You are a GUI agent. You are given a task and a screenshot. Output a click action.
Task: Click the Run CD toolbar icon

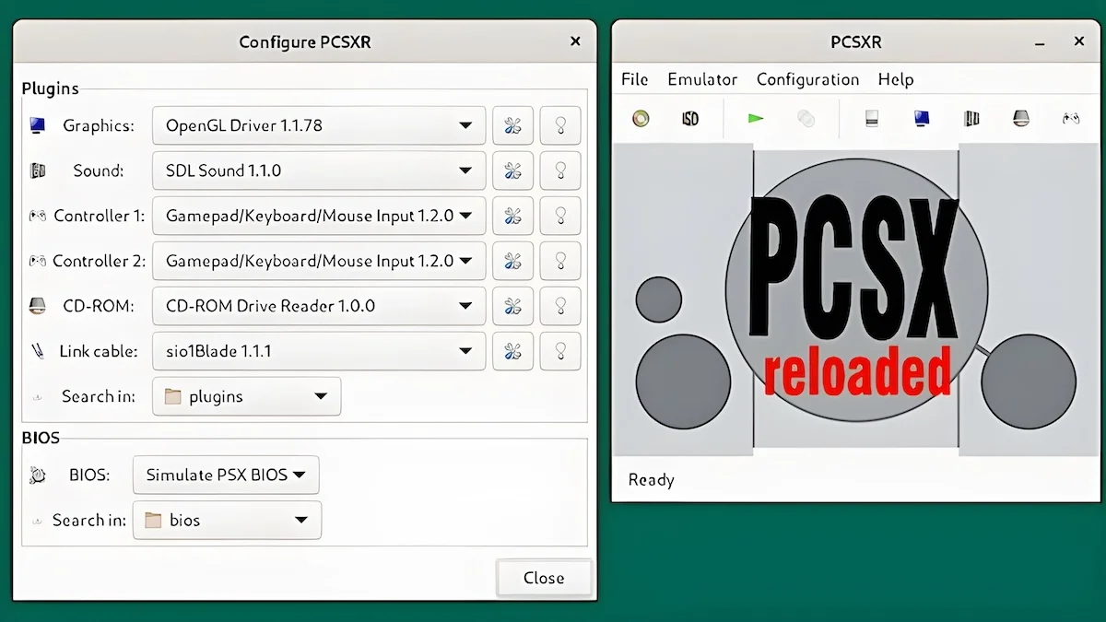pyautogui.click(x=641, y=118)
